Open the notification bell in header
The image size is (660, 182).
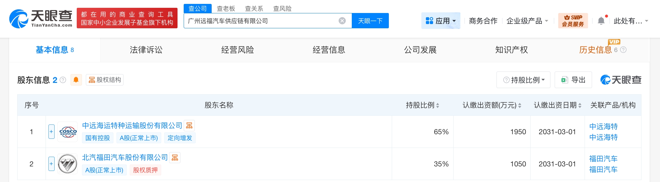[601, 21]
